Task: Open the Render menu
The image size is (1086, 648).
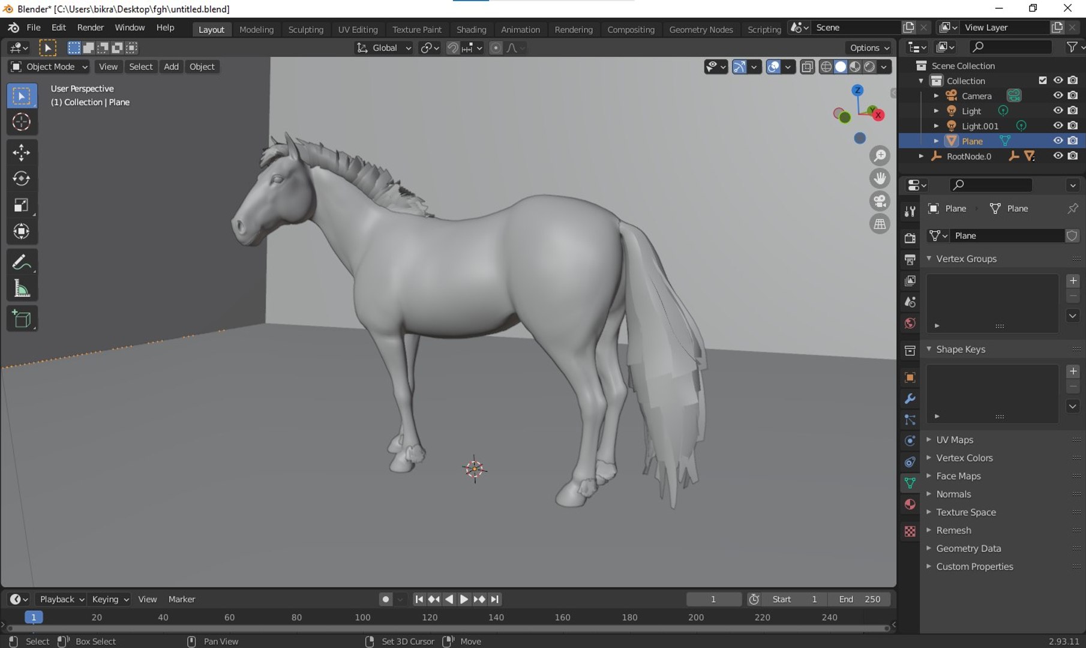Action: click(90, 28)
